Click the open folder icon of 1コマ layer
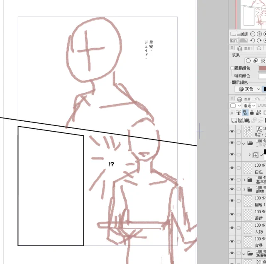This screenshot has height=264, width=266. pos(250,143)
